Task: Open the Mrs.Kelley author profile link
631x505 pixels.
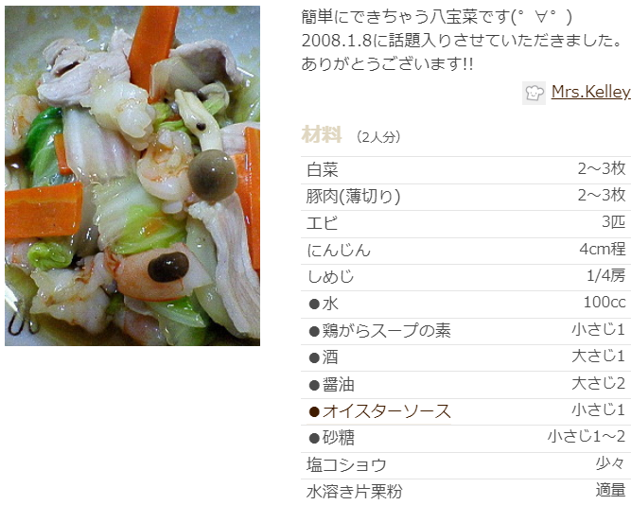Action: (x=590, y=92)
